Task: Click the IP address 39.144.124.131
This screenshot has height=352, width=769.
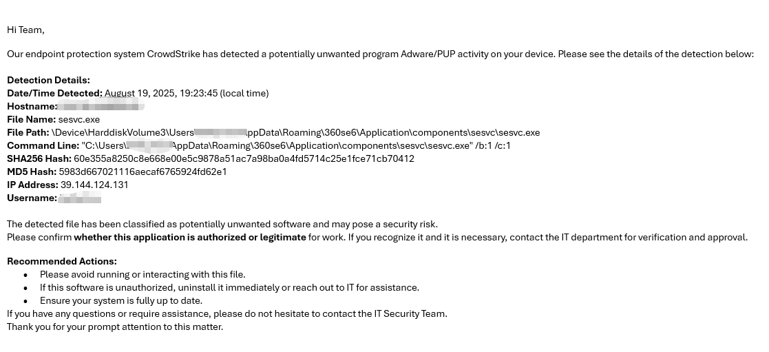Action: pyautogui.click(x=94, y=185)
